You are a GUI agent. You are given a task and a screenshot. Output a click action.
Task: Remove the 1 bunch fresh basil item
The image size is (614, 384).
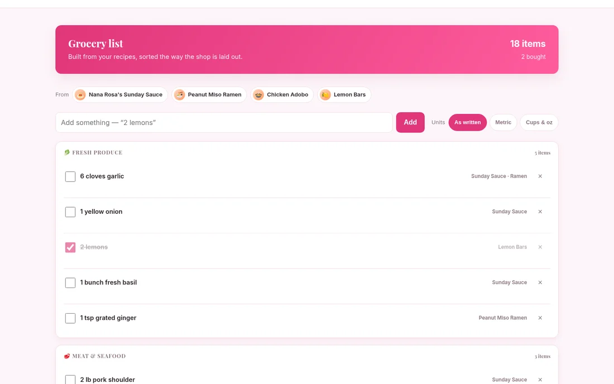click(x=540, y=282)
